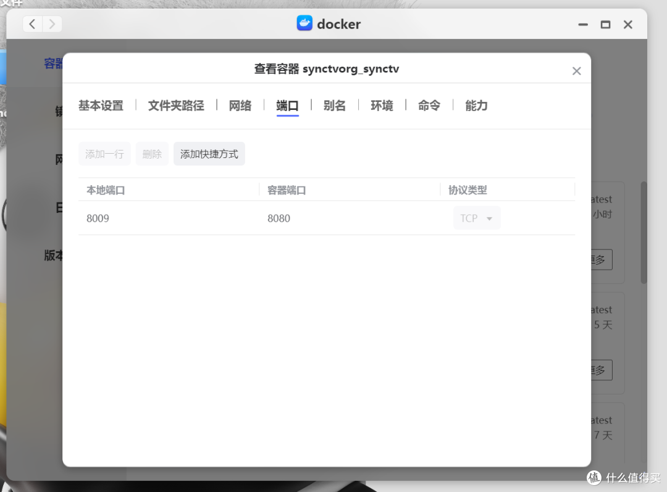Maximize the docker window
Image resolution: width=667 pixels, height=492 pixels.
coord(605,25)
